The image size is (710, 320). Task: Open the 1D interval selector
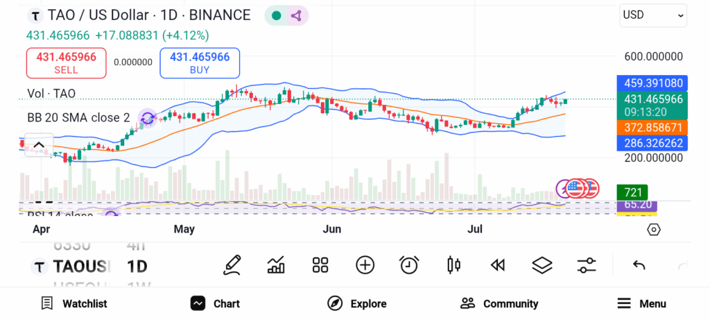(x=137, y=267)
